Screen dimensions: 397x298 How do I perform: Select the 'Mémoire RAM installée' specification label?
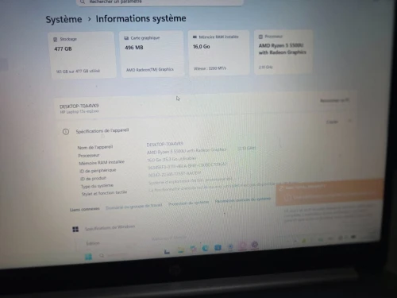click(x=102, y=162)
